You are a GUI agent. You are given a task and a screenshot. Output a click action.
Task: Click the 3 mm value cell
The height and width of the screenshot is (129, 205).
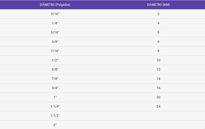(x=158, y=14)
